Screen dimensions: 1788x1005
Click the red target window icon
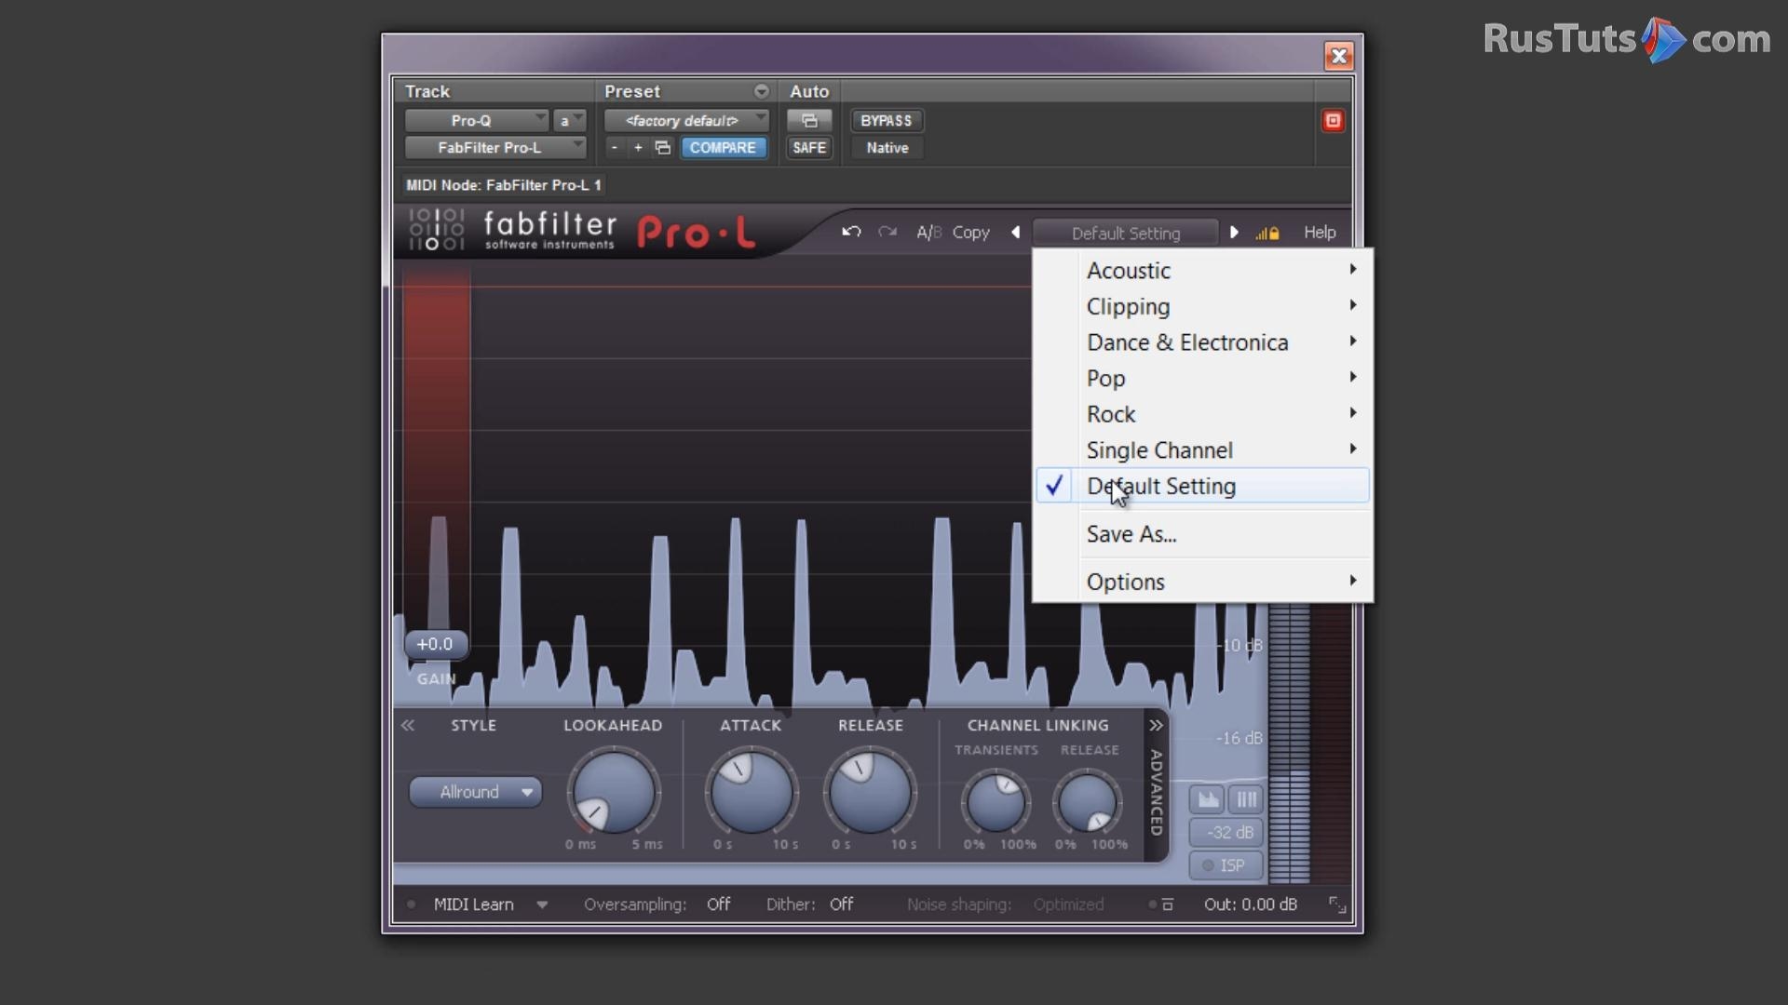tap(1333, 121)
